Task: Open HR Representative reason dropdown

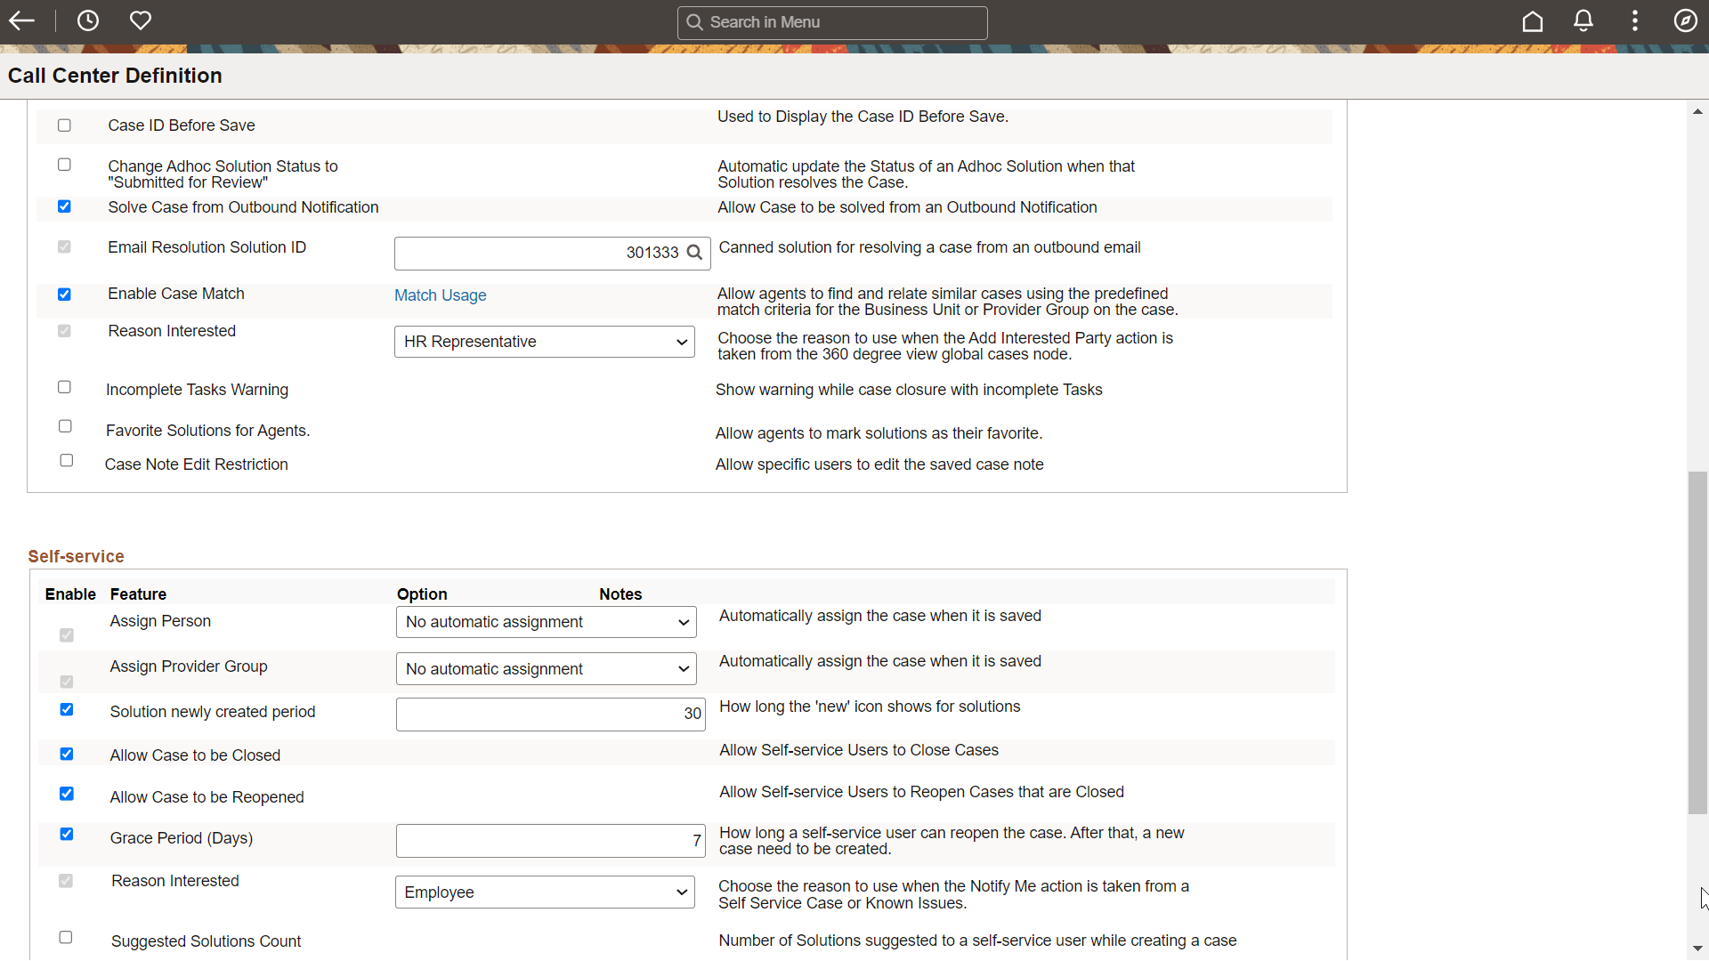Action: (545, 342)
